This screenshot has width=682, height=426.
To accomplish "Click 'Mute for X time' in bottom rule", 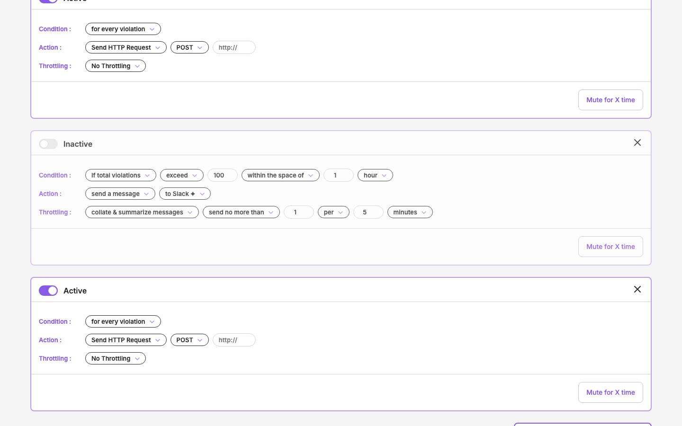I will pyautogui.click(x=610, y=392).
